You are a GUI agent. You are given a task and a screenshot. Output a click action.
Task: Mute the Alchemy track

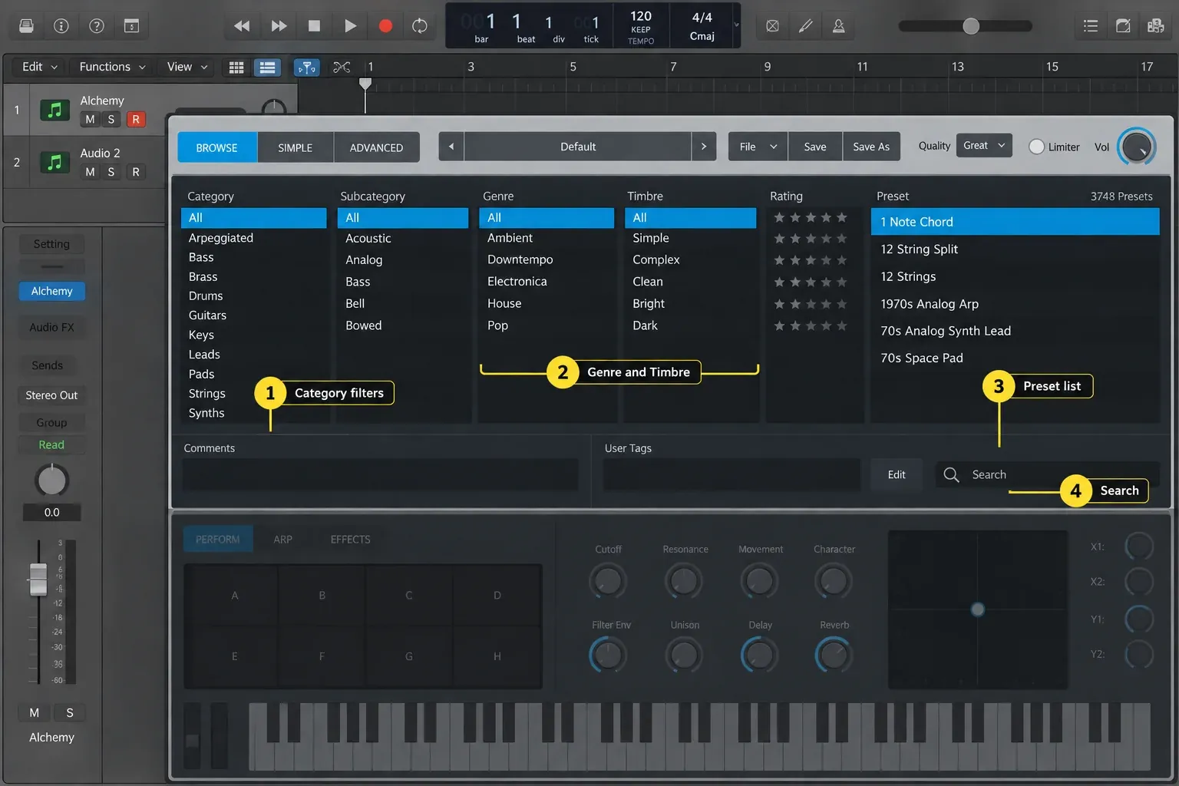coord(90,119)
